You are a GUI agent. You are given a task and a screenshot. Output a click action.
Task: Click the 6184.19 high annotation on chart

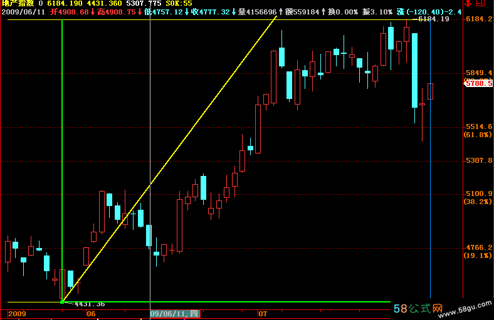click(431, 19)
